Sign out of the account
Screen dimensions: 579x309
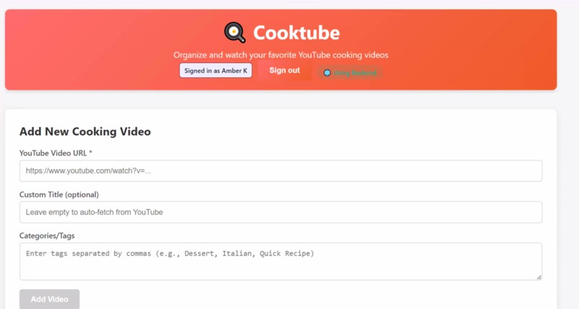pos(284,70)
